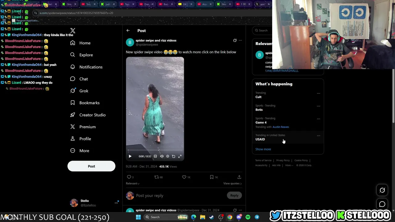Open the t.me/JIMMYMARSHALLL link

click(282, 71)
